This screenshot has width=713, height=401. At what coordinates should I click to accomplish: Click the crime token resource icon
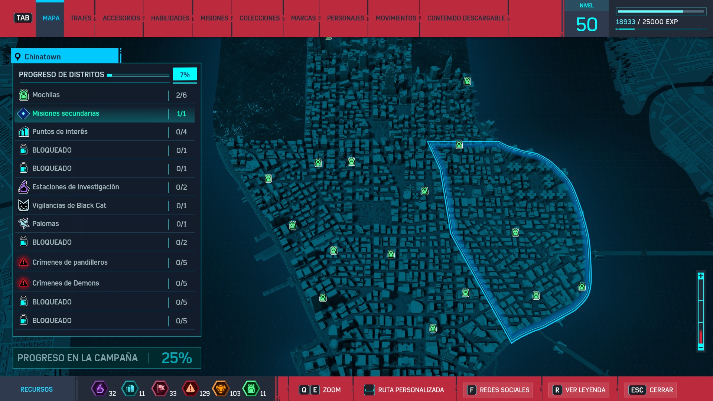point(190,389)
